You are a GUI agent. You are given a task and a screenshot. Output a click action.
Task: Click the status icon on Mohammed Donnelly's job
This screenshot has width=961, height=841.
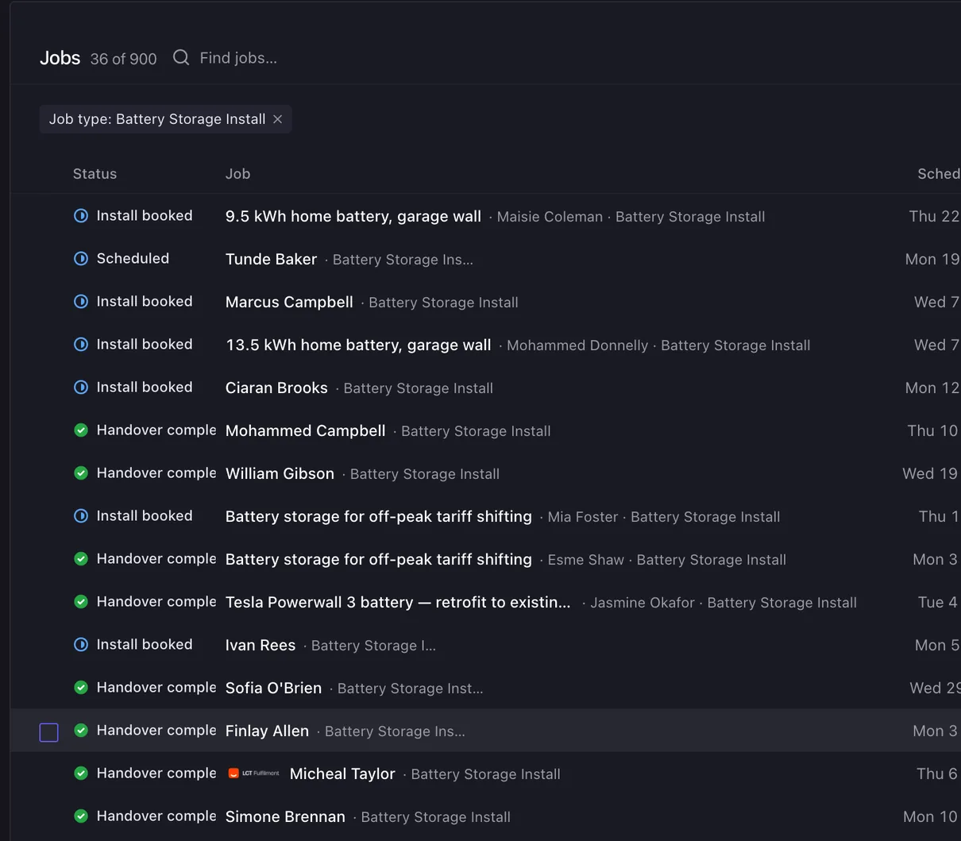[81, 345]
